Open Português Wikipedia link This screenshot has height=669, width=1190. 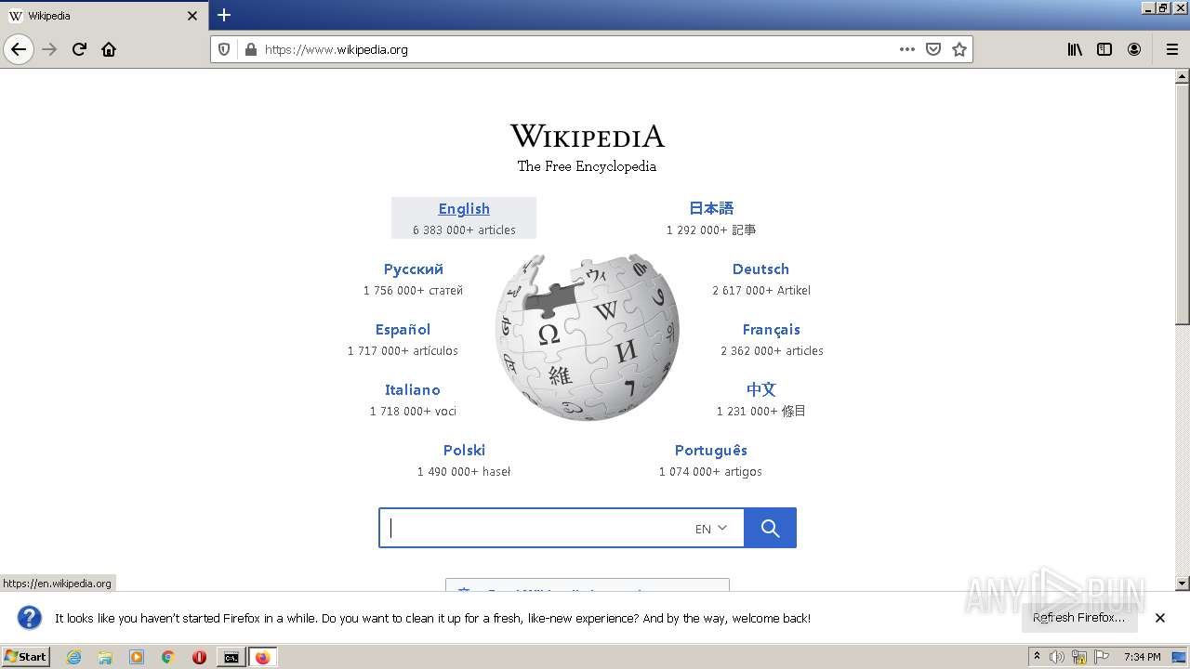click(x=711, y=451)
